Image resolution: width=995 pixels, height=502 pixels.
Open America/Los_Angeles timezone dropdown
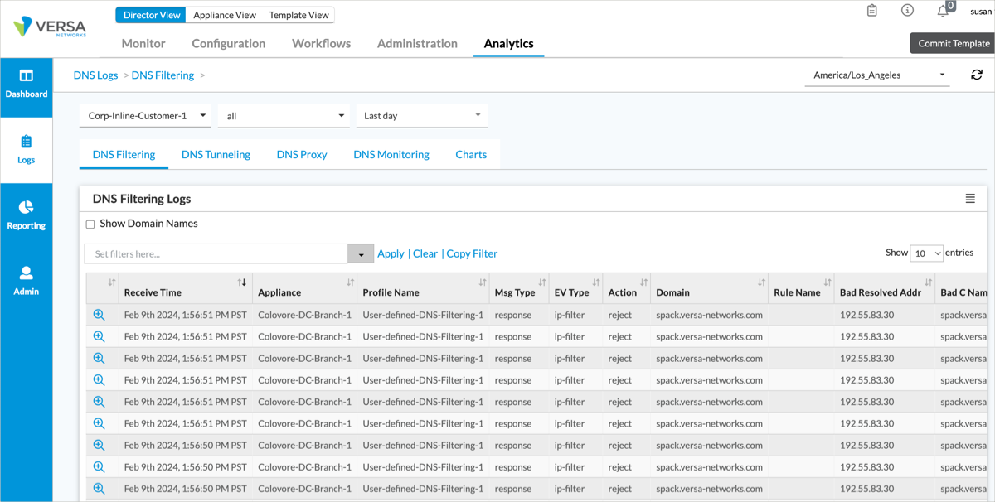tap(877, 75)
